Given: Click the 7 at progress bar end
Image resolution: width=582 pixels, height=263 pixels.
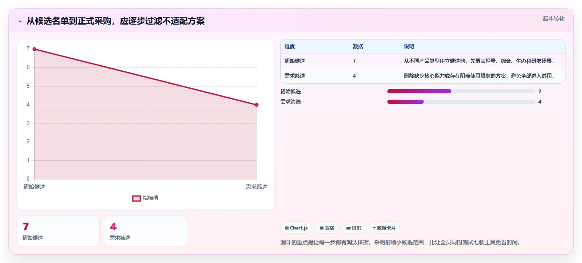Looking at the screenshot, I should pos(540,91).
